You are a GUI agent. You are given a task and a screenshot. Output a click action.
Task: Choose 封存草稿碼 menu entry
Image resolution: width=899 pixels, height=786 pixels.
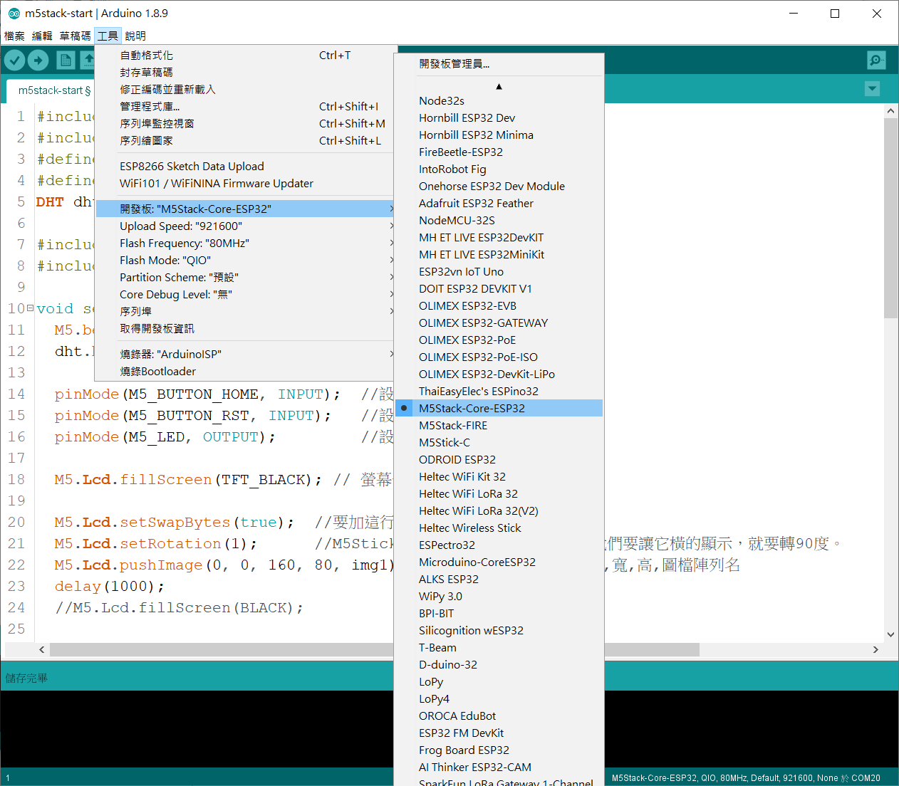coord(245,72)
